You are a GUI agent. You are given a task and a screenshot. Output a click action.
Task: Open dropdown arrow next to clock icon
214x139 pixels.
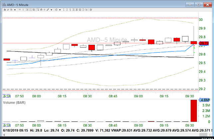pyautogui.click(x=60, y=10)
